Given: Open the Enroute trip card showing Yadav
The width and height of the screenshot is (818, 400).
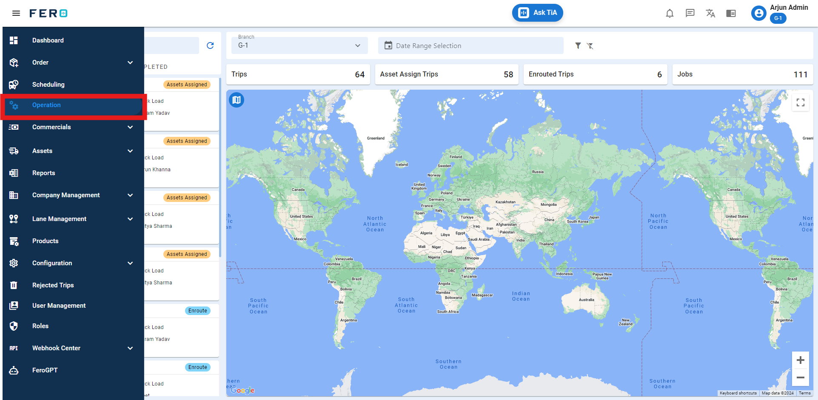Looking at the screenshot, I should pyautogui.click(x=182, y=330).
